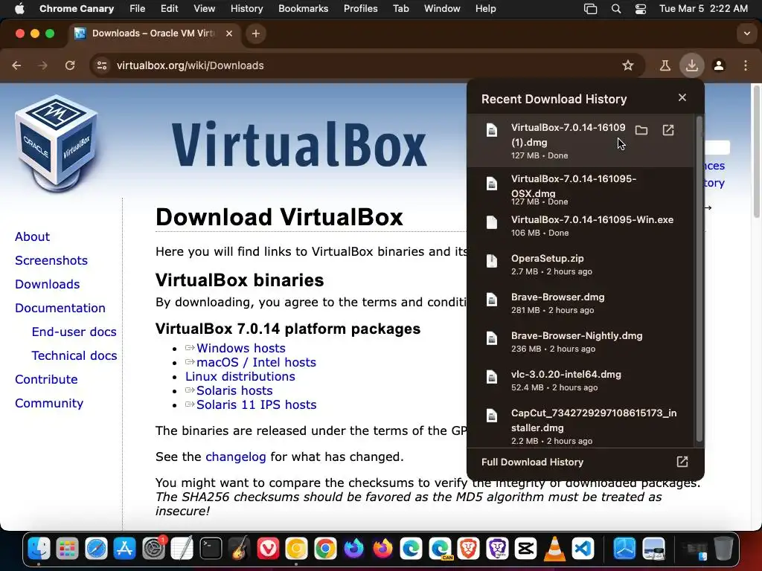Image resolution: width=762 pixels, height=571 pixels.
Task: Go back to the previous page
Action: coord(16,65)
